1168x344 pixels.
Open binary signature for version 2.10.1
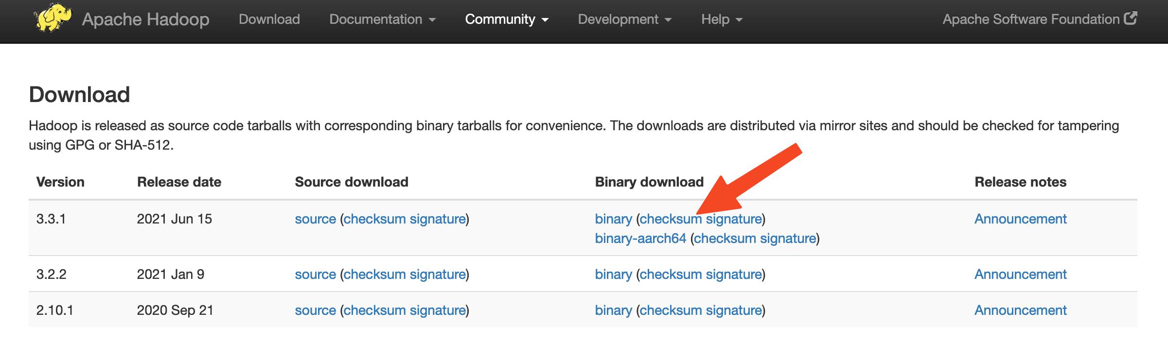734,310
